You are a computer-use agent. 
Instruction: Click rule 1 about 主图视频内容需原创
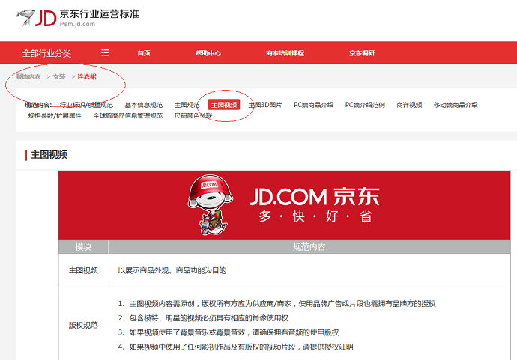click(277, 303)
